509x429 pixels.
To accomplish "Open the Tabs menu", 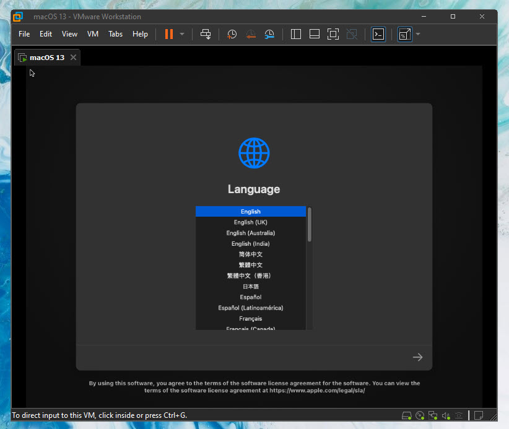I will pyautogui.click(x=116, y=34).
